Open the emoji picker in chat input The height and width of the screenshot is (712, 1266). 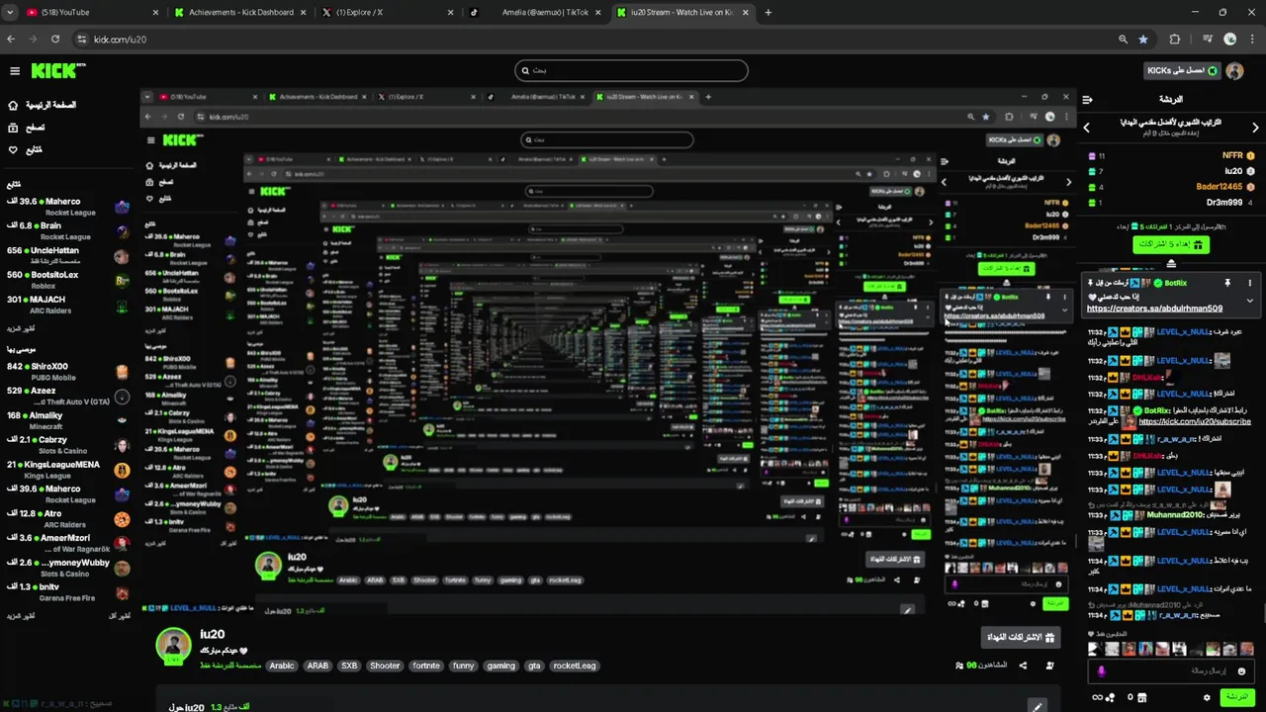pos(1242,671)
